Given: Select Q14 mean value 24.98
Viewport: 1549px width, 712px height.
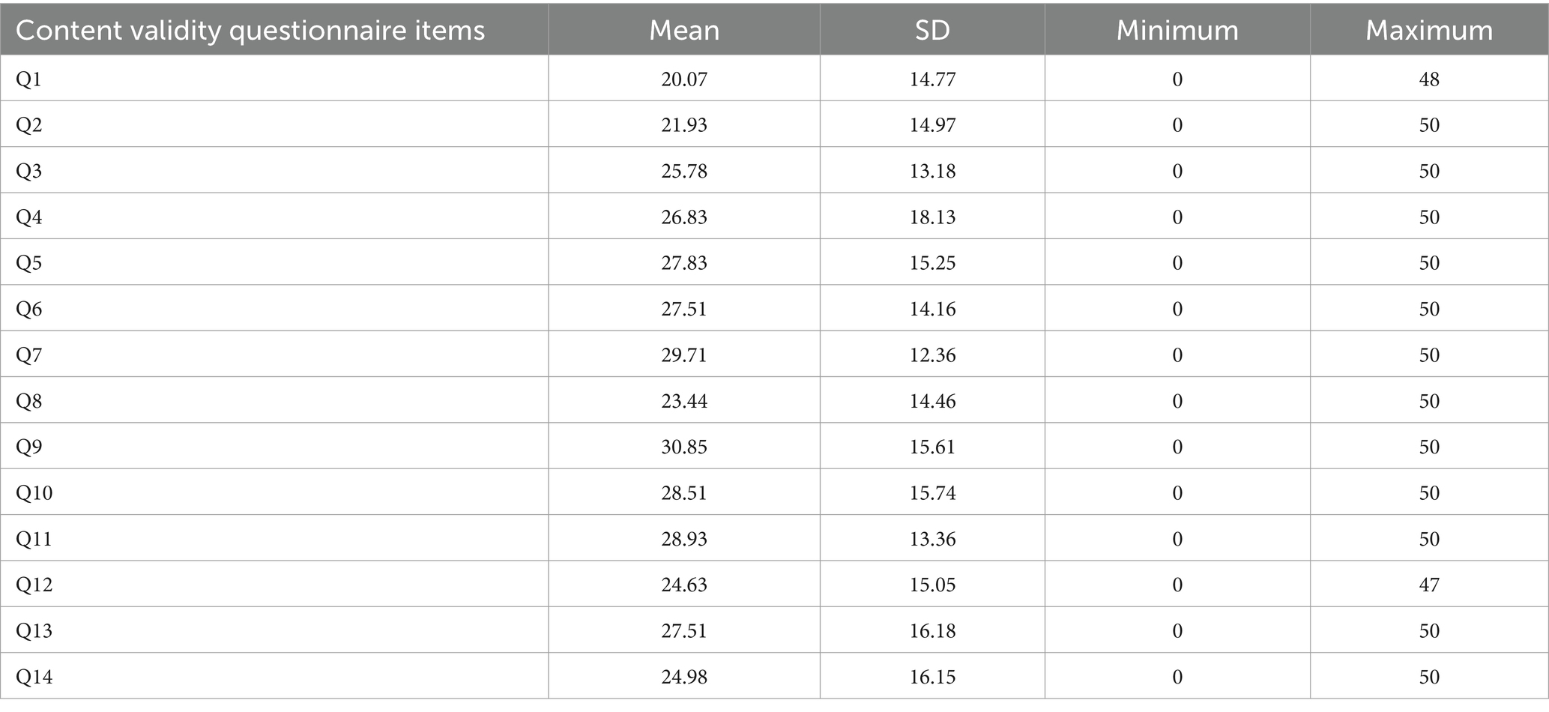Looking at the screenshot, I should [684, 678].
